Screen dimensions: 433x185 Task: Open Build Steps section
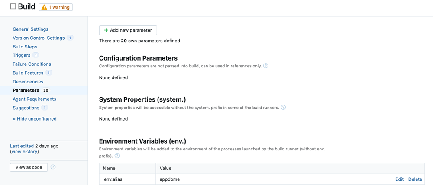point(25,47)
